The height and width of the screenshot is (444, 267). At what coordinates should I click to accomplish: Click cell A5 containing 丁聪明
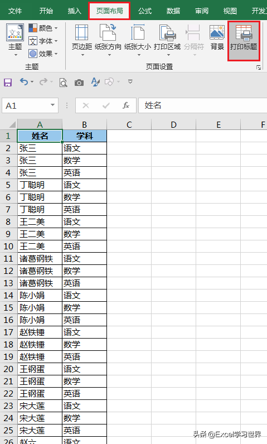coord(40,185)
